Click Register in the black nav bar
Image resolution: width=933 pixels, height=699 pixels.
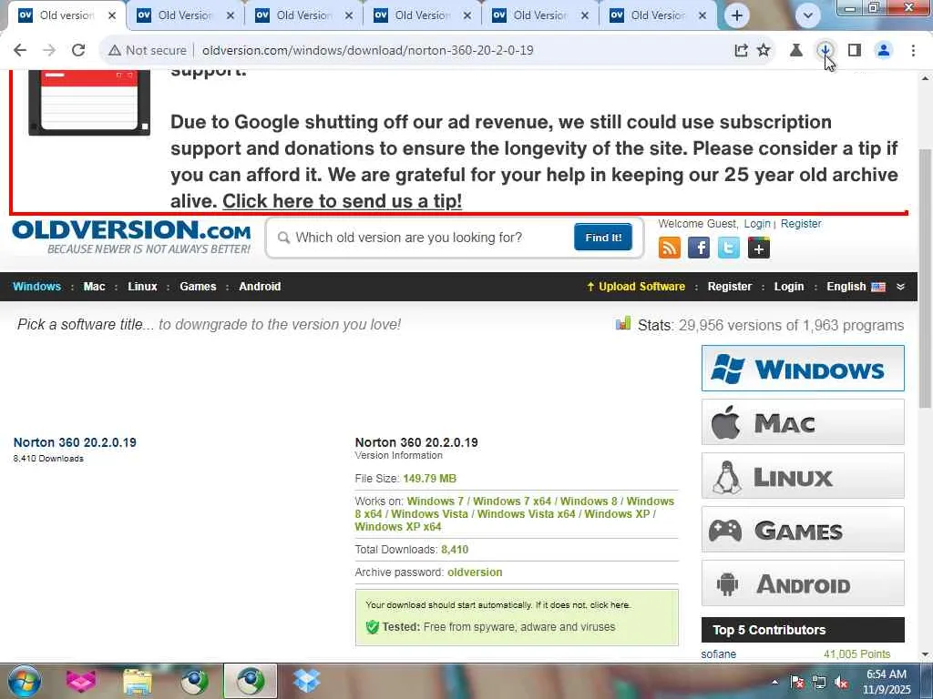[730, 287]
